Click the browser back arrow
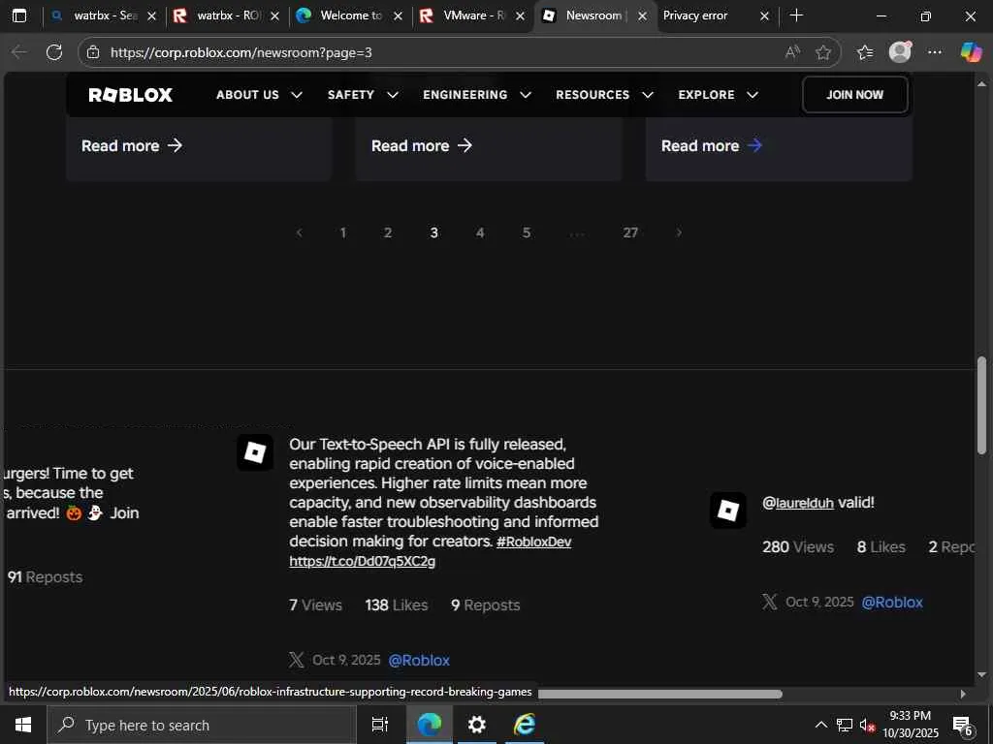This screenshot has width=993, height=744. pos(19,52)
